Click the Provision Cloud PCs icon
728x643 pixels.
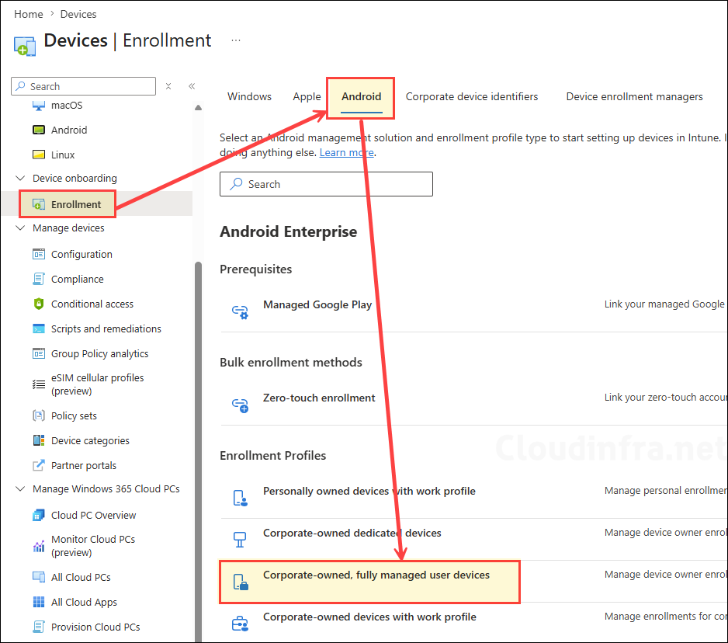(x=39, y=627)
